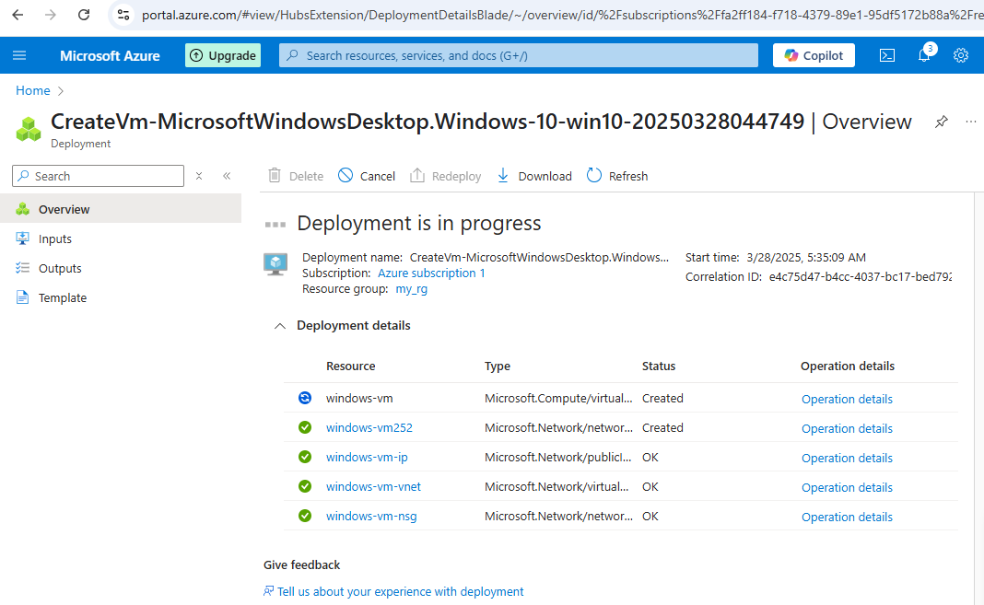984x605 pixels.
Task: View Operation details for windows-vm-vnet
Action: click(x=847, y=488)
